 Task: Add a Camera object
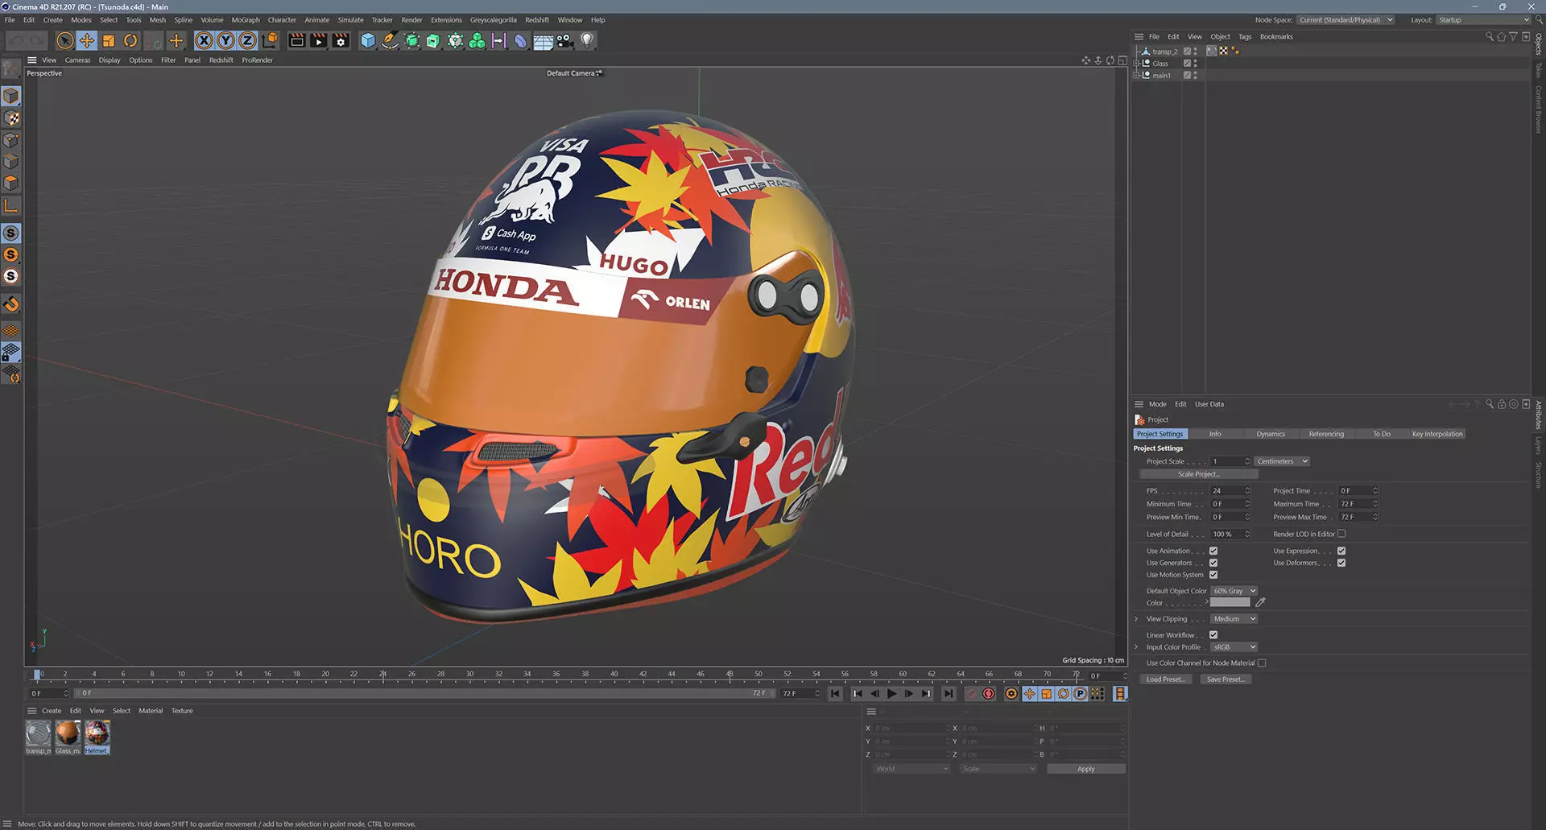pyautogui.click(x=564, y=40)
